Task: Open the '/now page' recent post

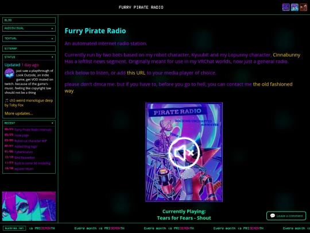Action: (22, 135)
